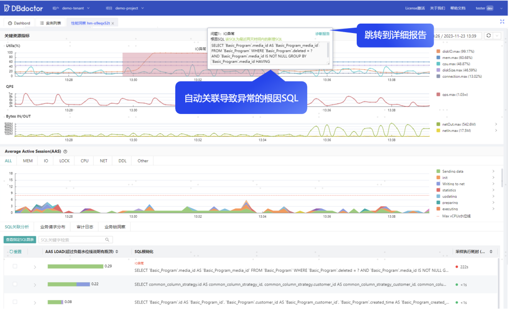This screenshot has height=311, width=509.
Task: Toggle statistics legend swatch
Action: tap(438, 190)
